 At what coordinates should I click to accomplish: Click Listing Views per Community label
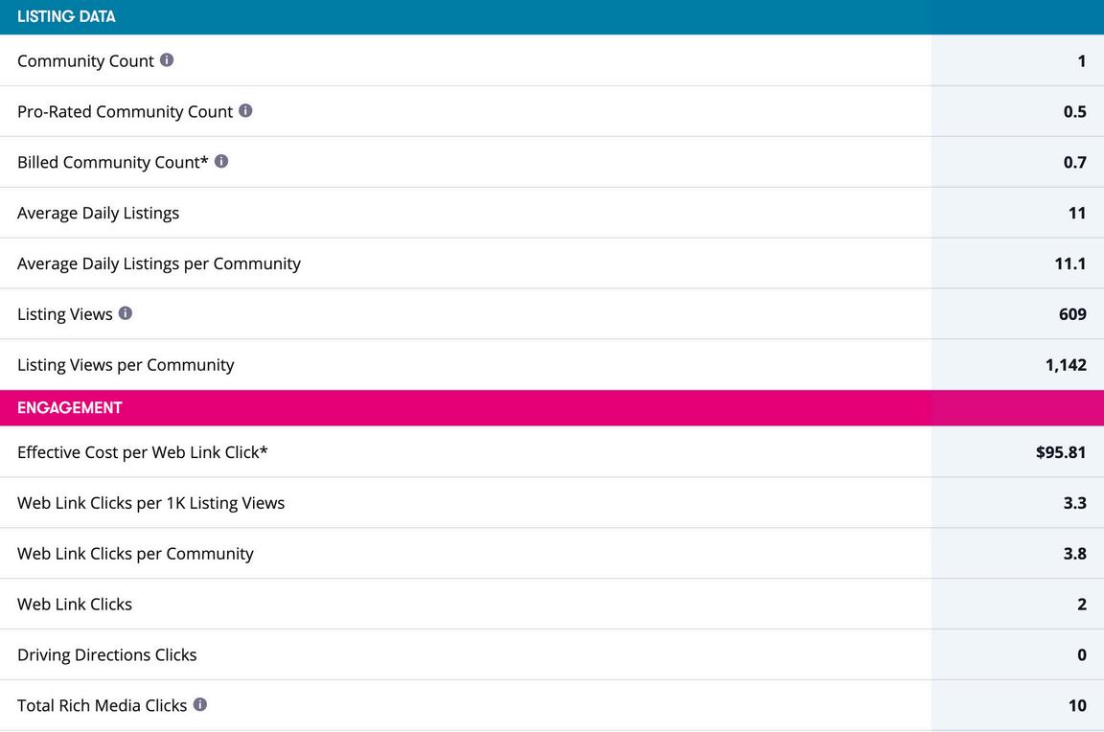coord(126,365)
